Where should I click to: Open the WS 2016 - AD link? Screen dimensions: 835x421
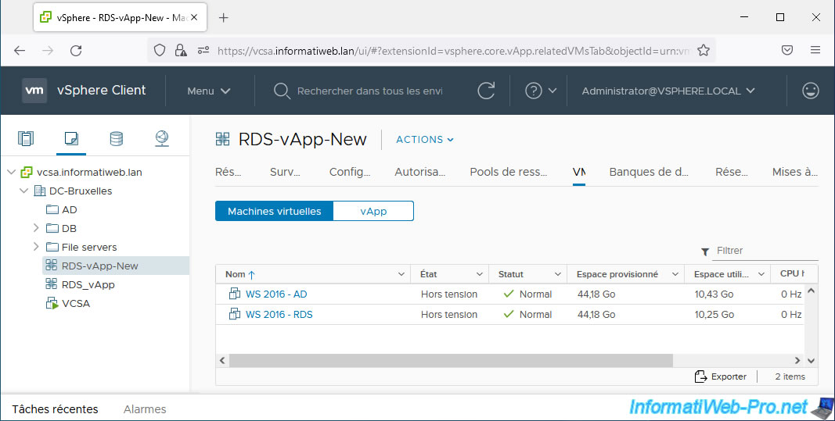click(275, 294)
